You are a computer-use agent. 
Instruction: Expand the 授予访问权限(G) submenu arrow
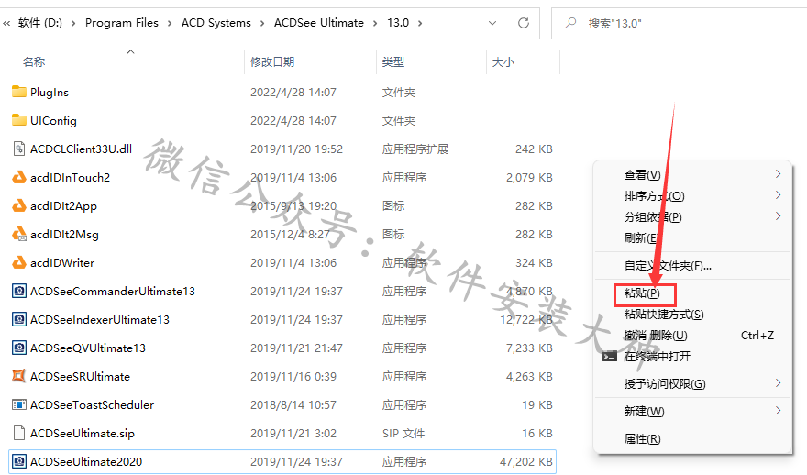778,383
